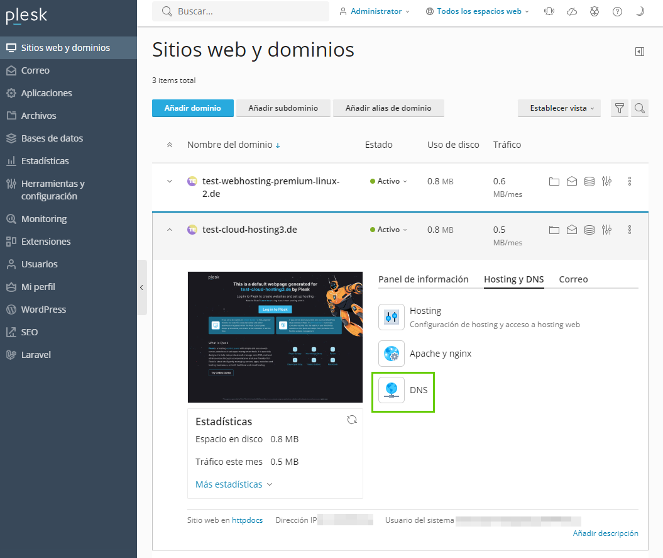Open Activo status dropdown for test-cloud-hosting3.de
The image size is (663, 558).
(388, 230)
